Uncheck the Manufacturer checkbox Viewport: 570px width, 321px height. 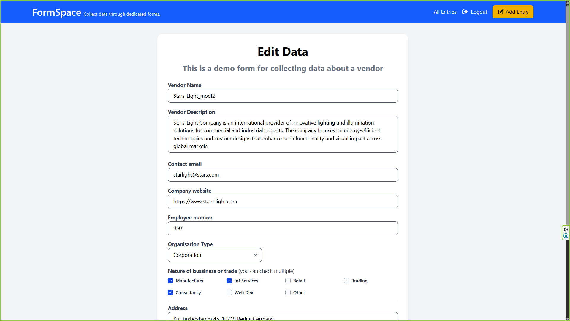click(170, 281)
